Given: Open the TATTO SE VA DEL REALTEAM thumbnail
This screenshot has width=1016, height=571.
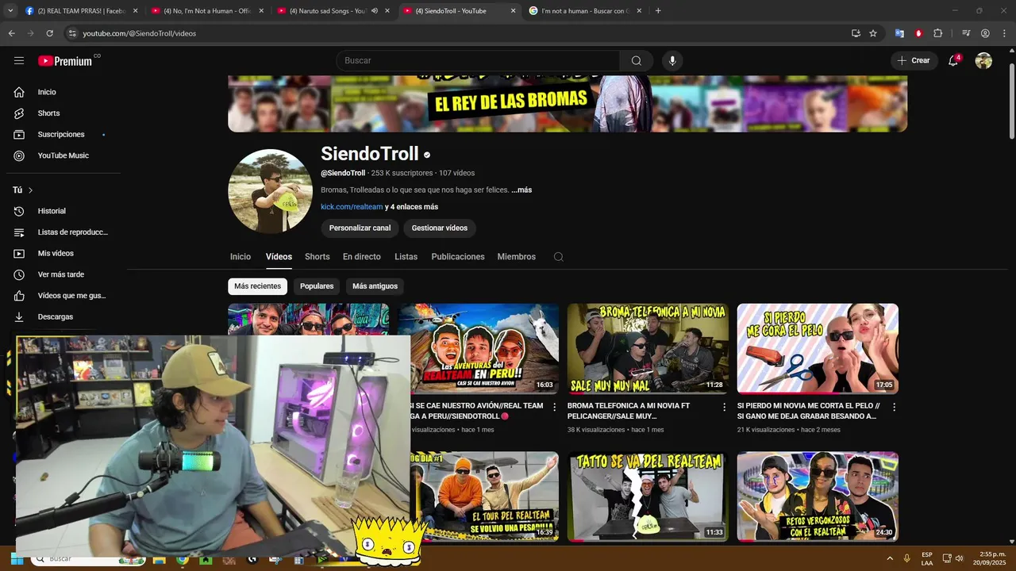Looking at the screenshot, I should (648, 496).
